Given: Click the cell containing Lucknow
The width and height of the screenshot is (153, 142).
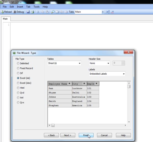Looking at the screenshot, I should click(x=79, y=88).
